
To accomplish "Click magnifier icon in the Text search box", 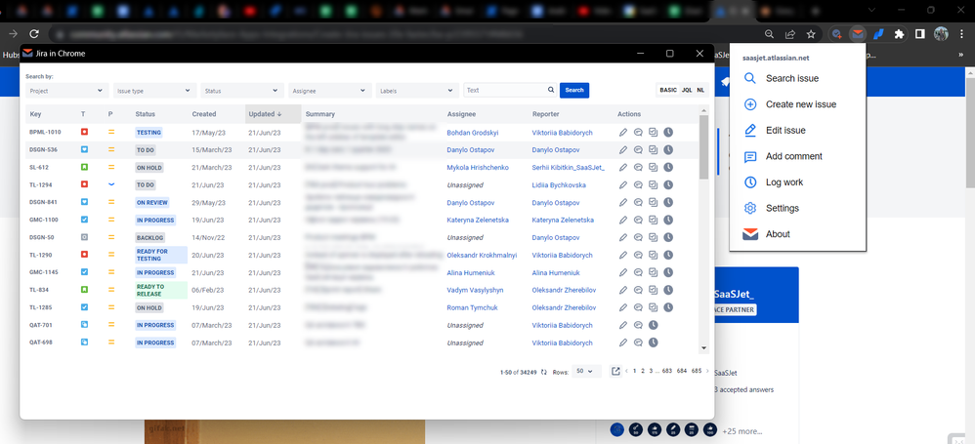I will 551,90.
